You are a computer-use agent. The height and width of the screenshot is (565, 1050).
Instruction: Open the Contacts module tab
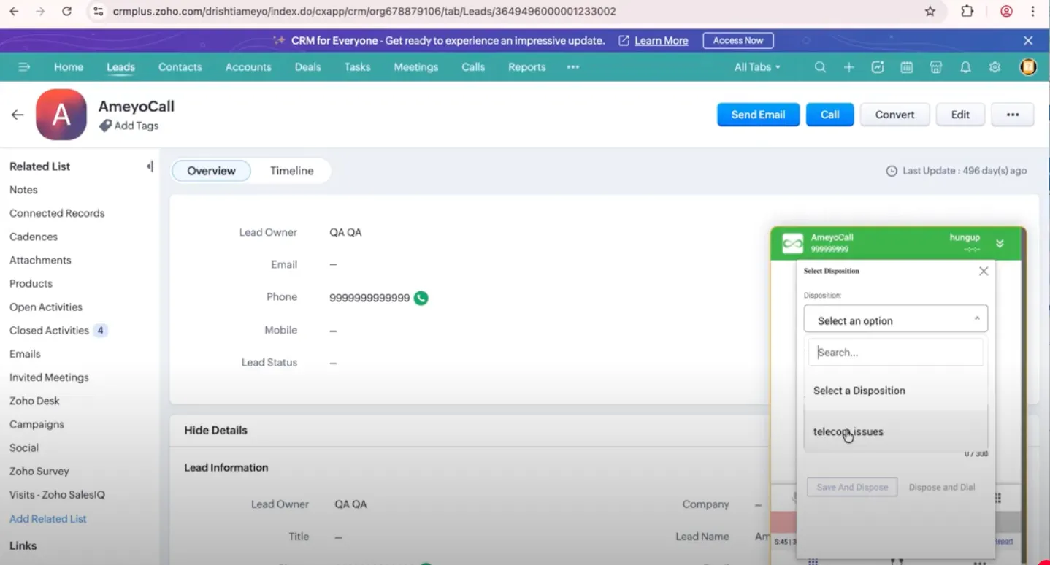coord(180,67)
